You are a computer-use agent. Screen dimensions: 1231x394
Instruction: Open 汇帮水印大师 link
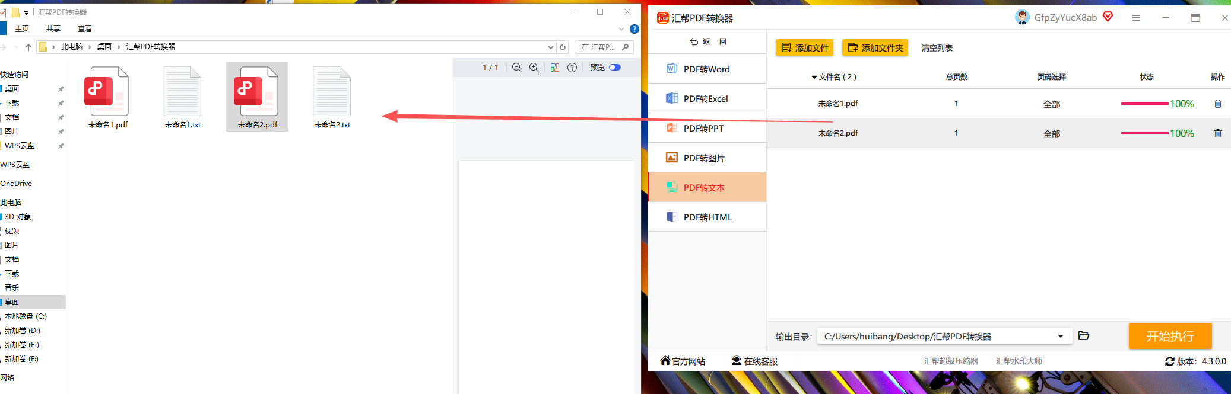1019,361
